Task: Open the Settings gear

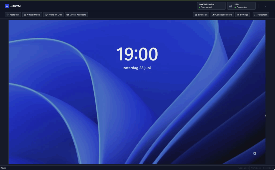Action: (x=242, y=15)
